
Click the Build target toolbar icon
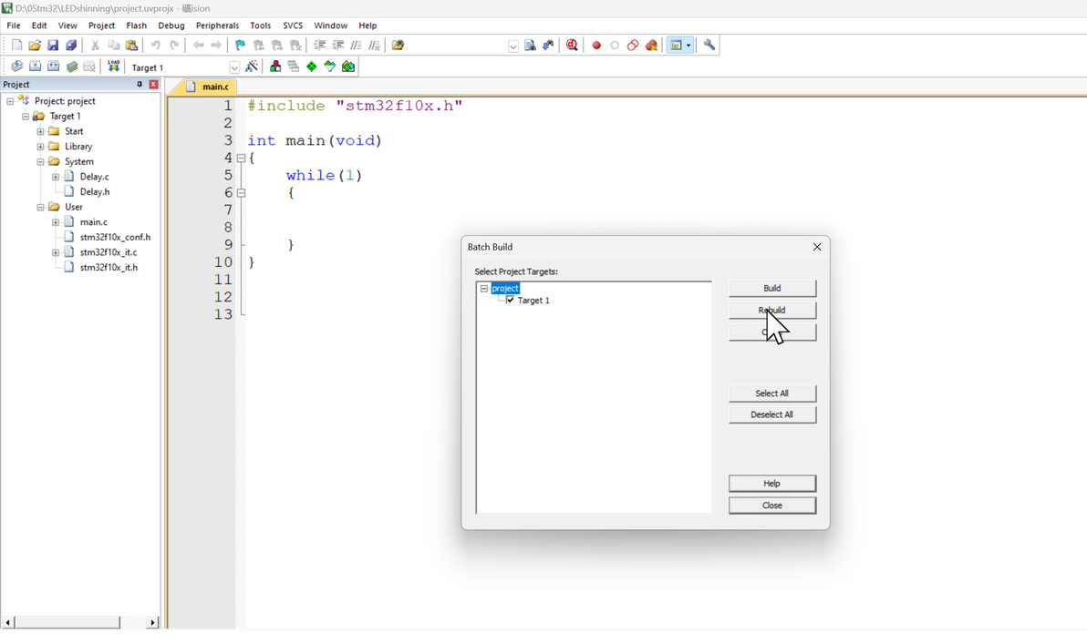click(x=35, y=66)
